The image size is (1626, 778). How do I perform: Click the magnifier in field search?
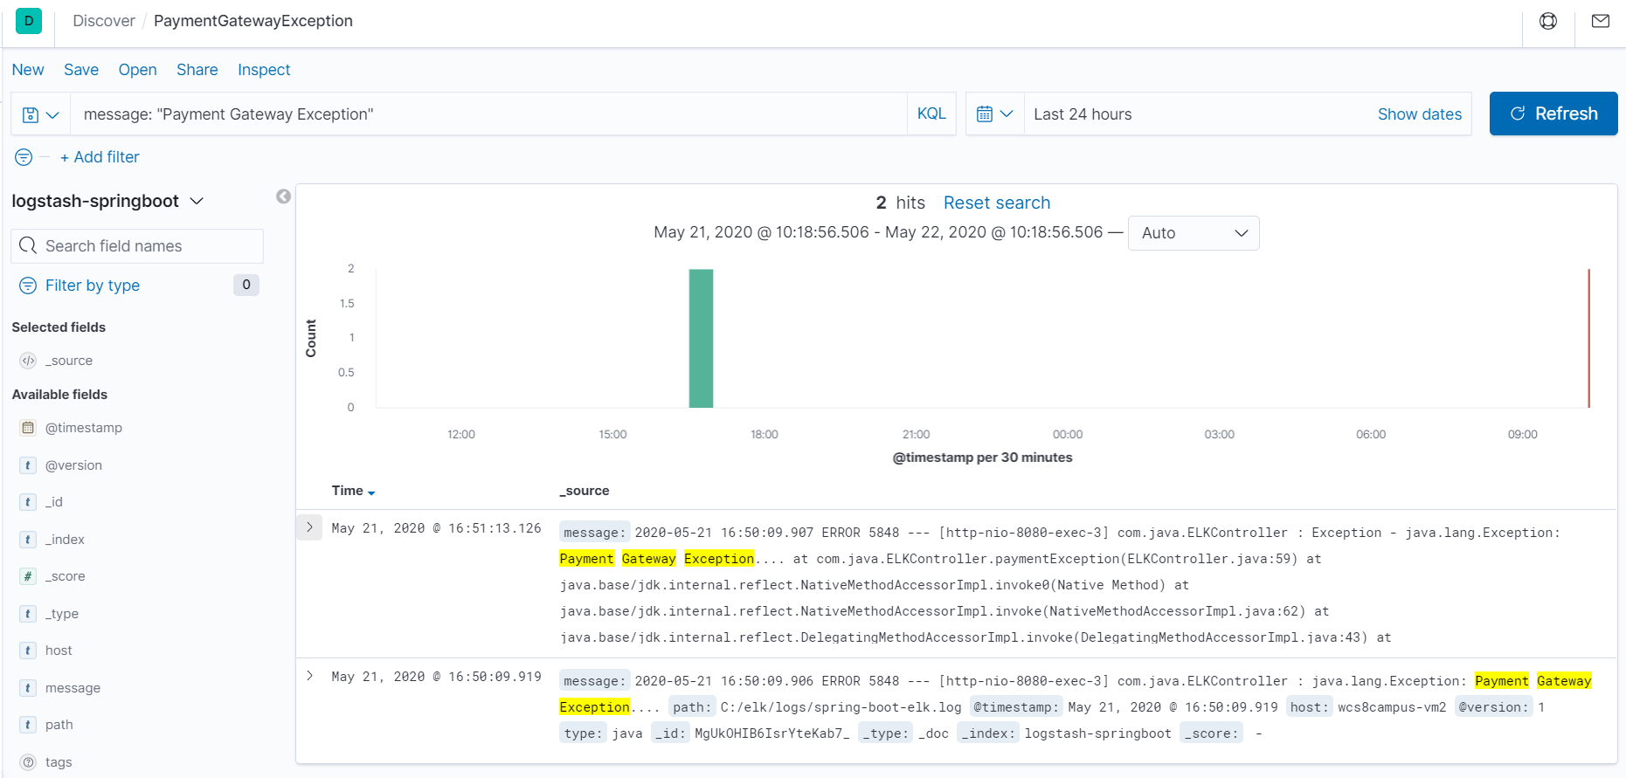[28, 246]
